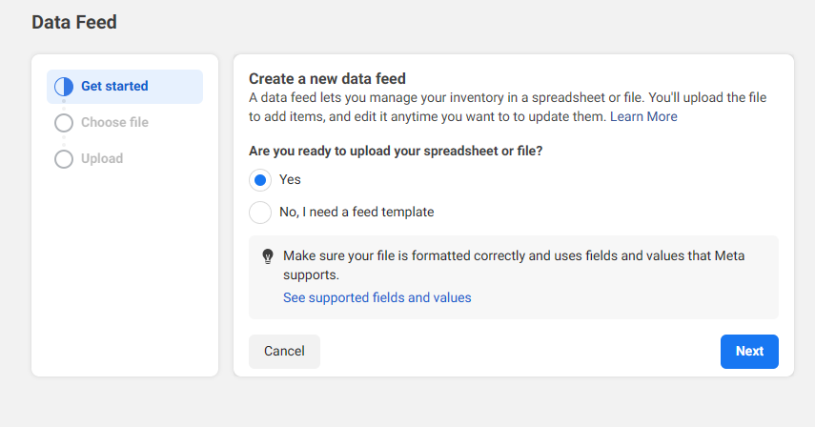Select the Yes radio button

[x=260, y=179]
